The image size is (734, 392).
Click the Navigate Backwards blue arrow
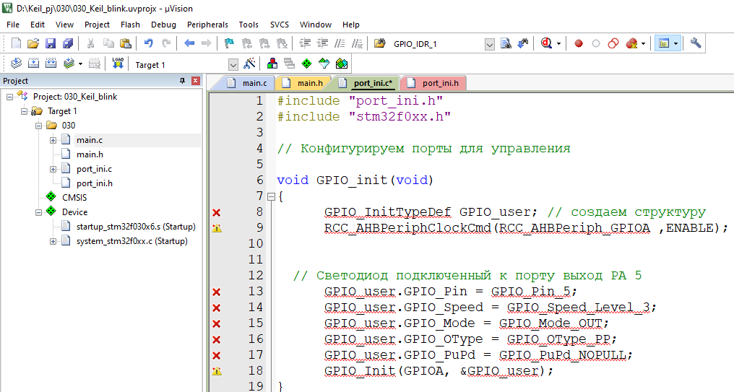189,43
